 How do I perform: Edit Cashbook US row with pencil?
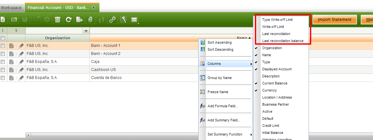coord(21,70)
